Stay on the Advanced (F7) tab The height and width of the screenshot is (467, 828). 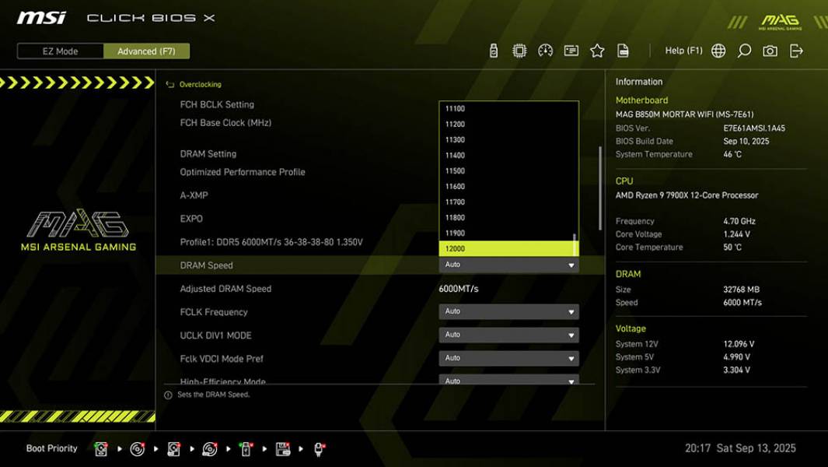pos(146,51)
